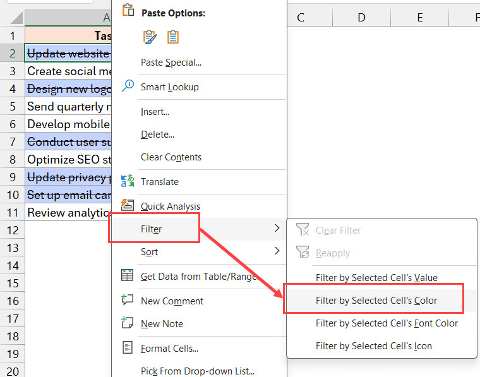Screen dimensions: 480x377
Task: Choose Filter by Selected Cell's Value
Action: (376, 277)
